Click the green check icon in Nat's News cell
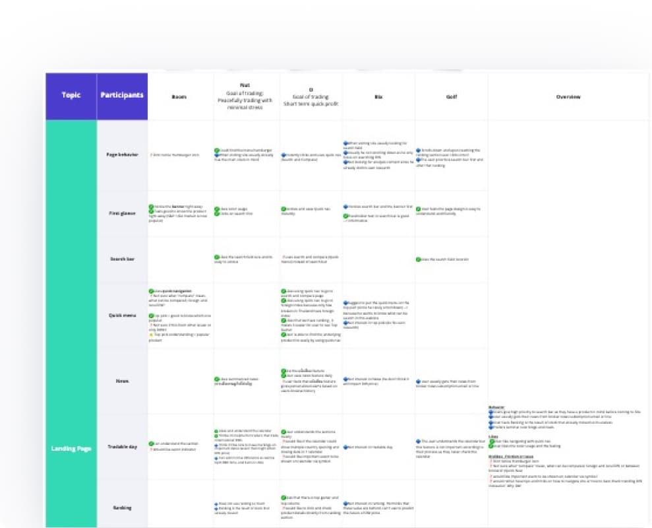652x528 pixels. [217, 379]
